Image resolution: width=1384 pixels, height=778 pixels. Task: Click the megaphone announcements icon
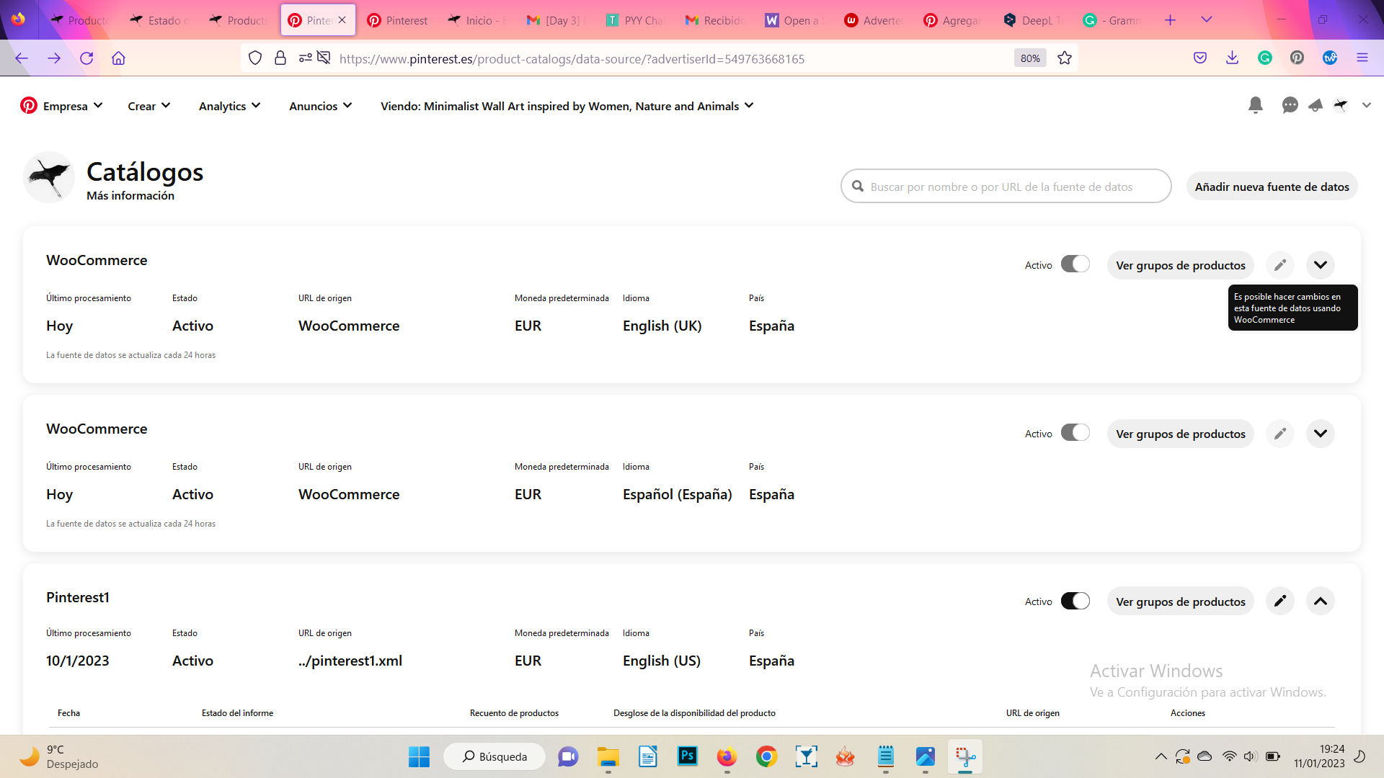1316,106
